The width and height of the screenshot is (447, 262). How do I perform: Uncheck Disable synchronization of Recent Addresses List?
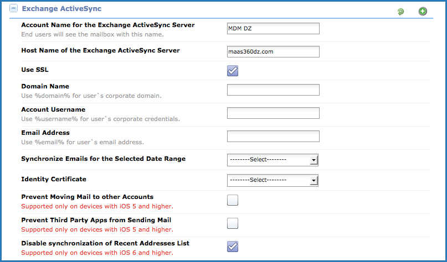(233, 247)
